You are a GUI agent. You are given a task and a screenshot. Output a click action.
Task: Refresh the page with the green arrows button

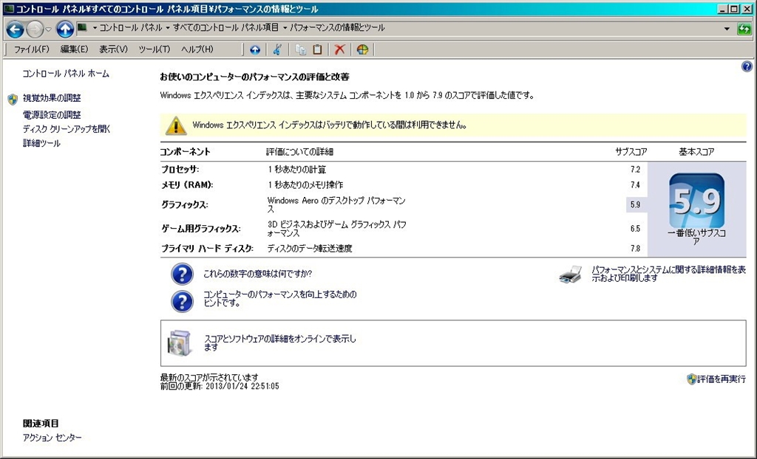744,29
